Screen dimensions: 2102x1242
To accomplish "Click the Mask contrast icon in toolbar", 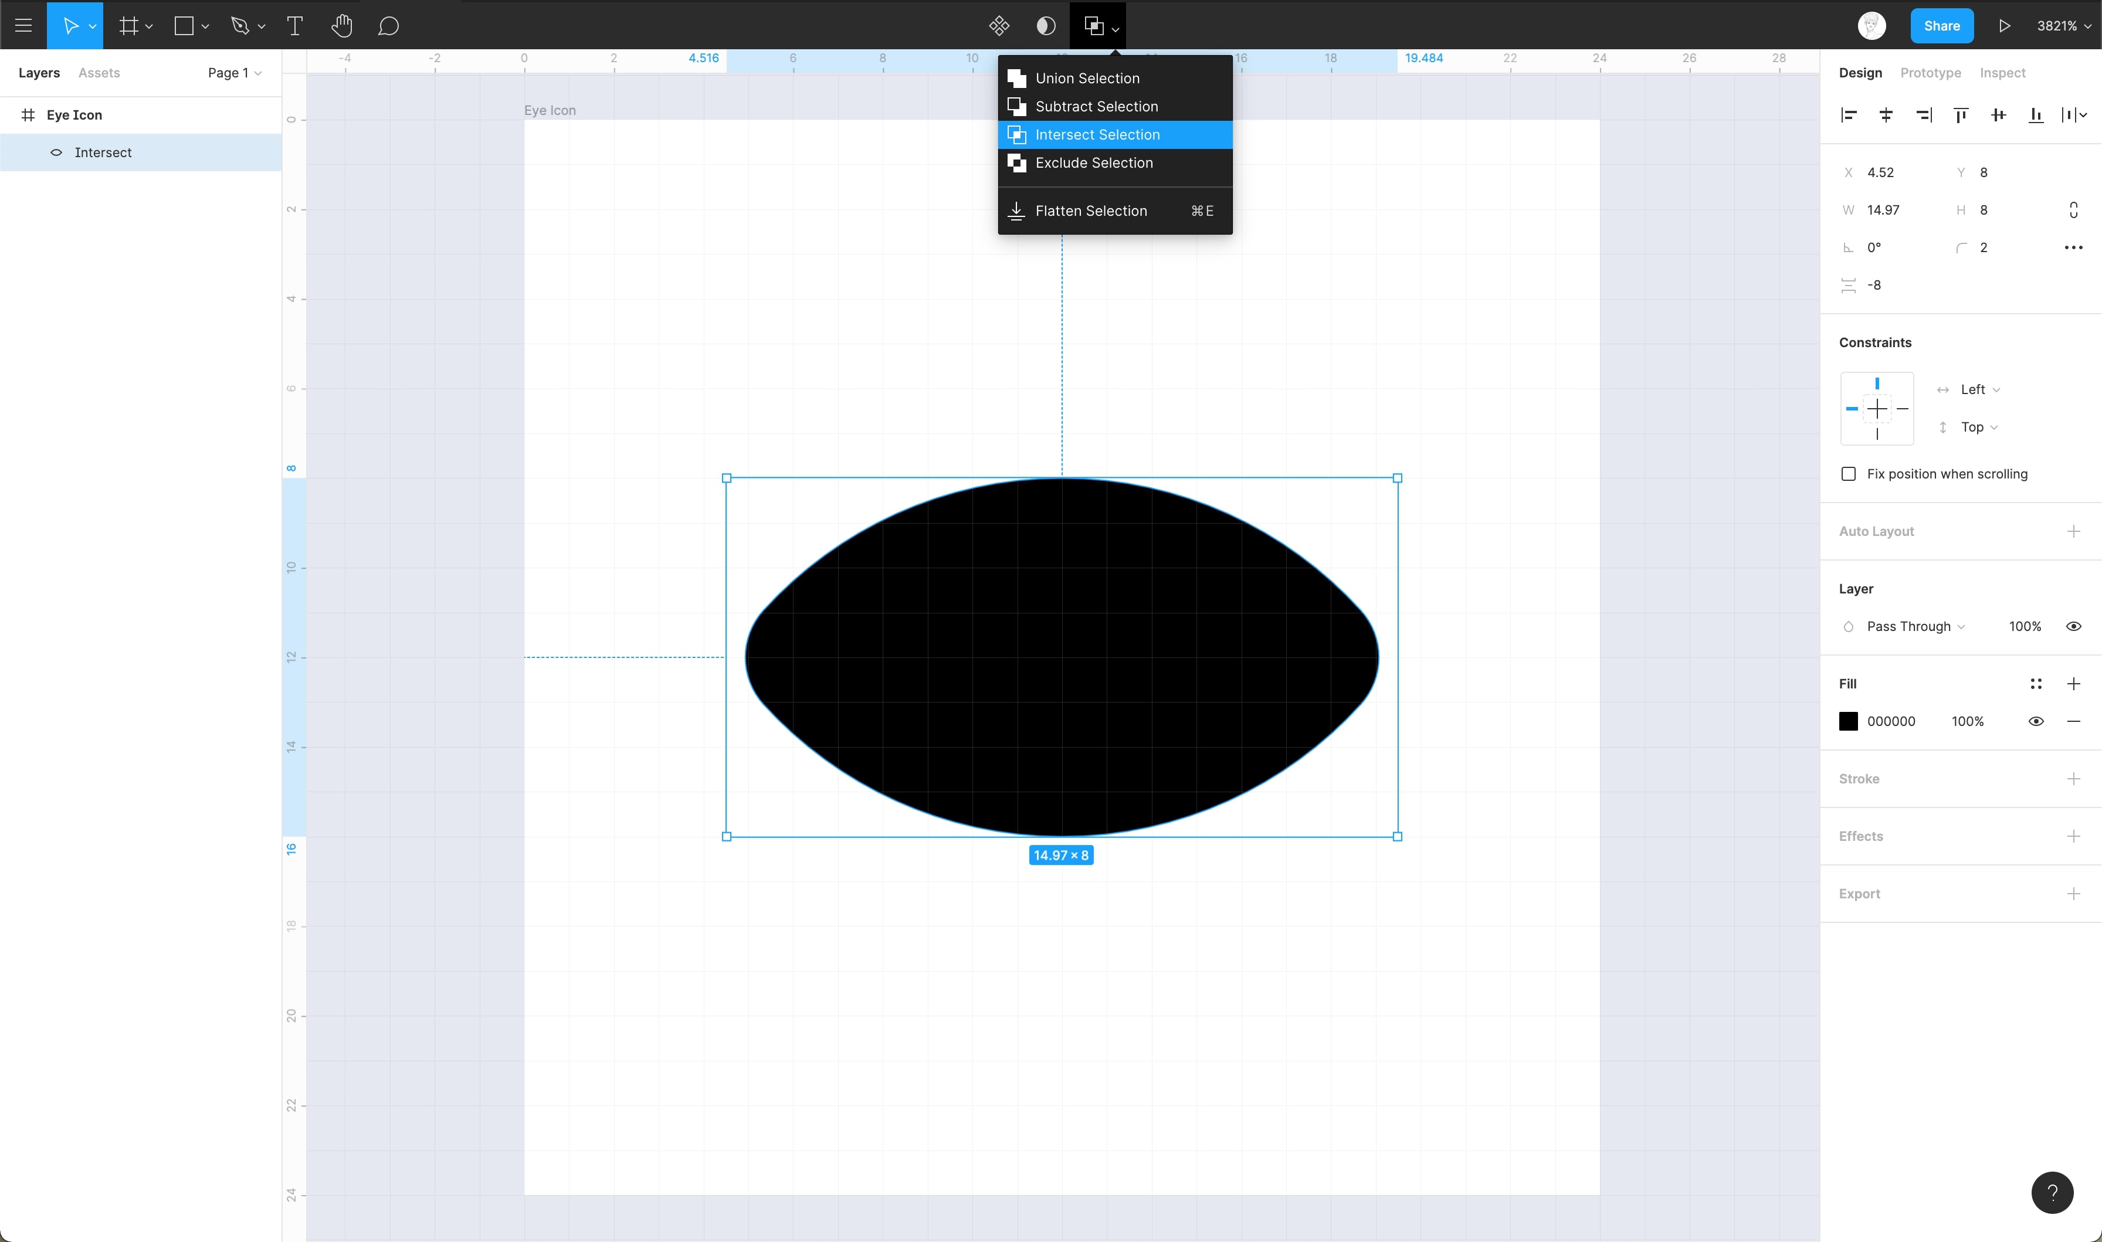I will pyautogui.click(x=1046, y=26).
